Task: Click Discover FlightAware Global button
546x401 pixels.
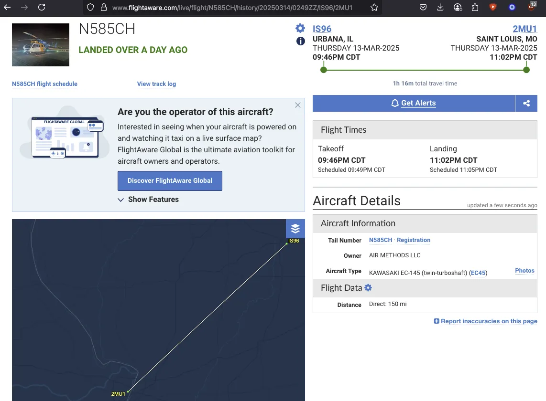Action: tap(170, 181)
